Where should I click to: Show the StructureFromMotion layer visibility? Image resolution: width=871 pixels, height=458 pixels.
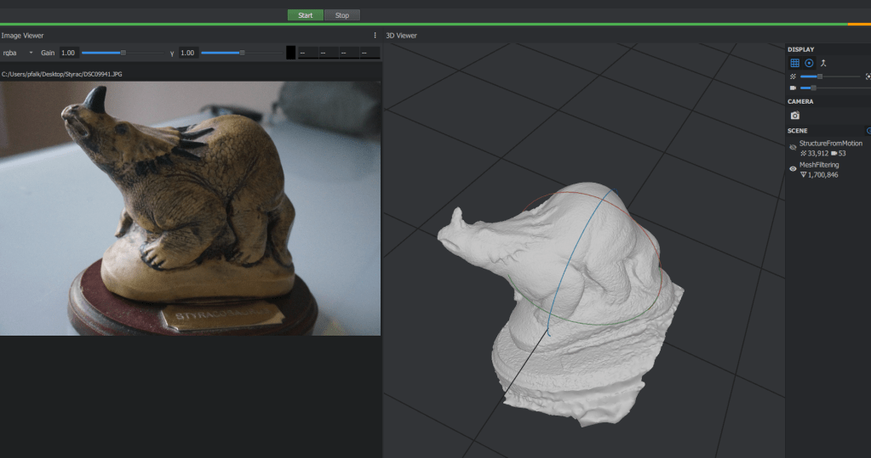(793, 147)
